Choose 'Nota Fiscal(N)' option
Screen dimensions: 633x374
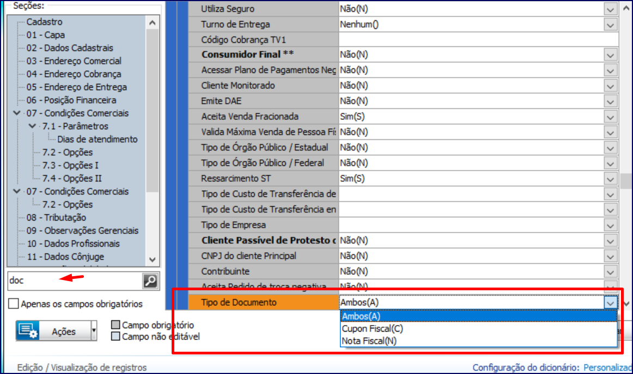(479, 341)
